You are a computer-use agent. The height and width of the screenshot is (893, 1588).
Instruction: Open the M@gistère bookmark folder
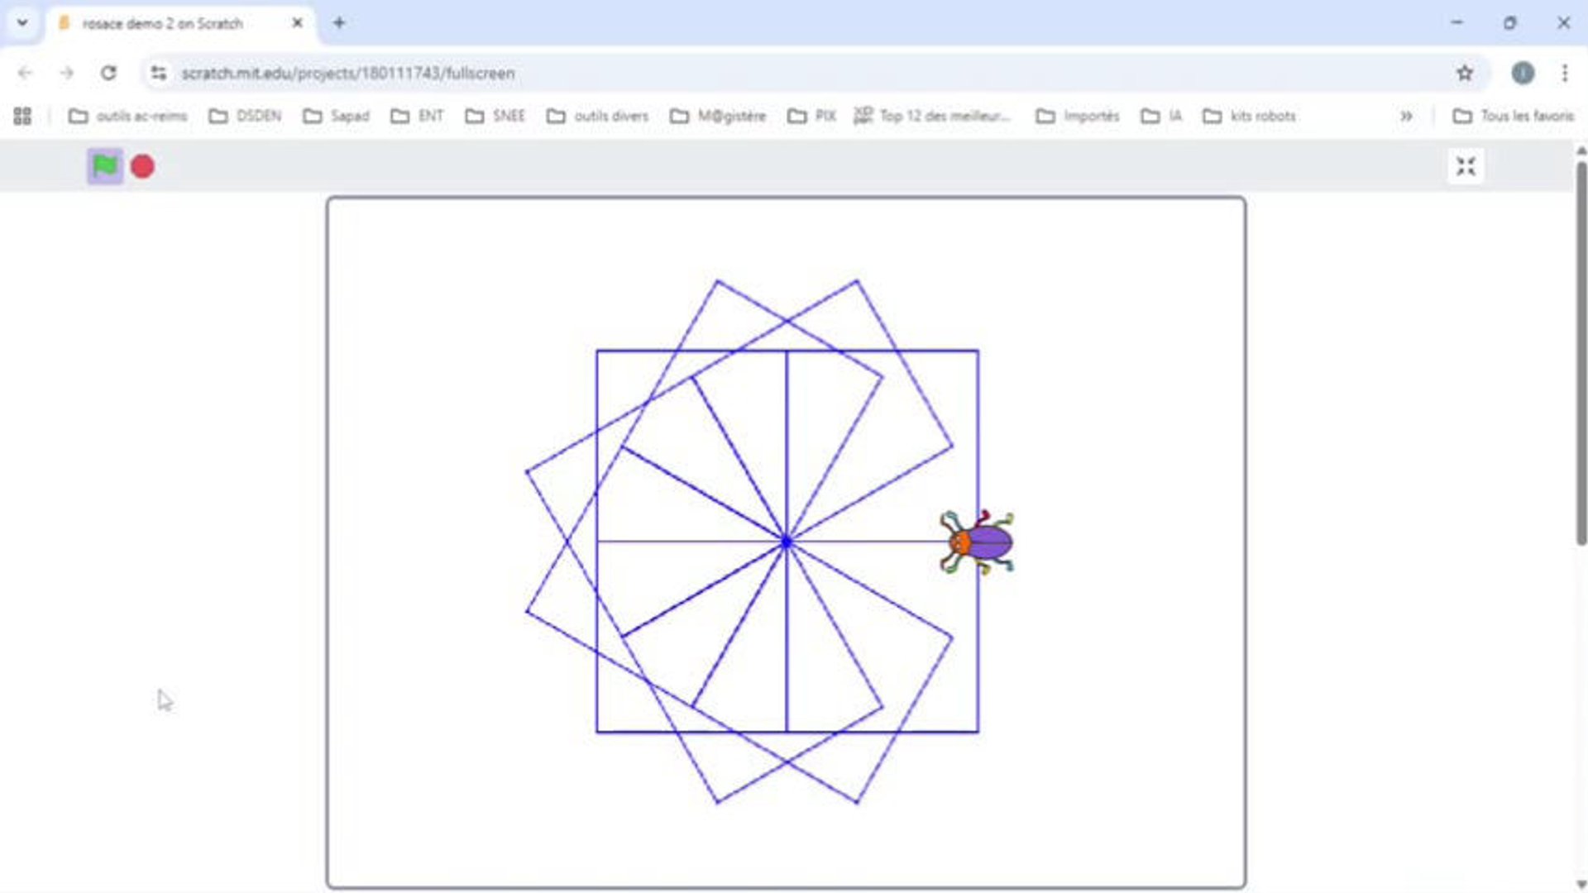click(718, 116)
